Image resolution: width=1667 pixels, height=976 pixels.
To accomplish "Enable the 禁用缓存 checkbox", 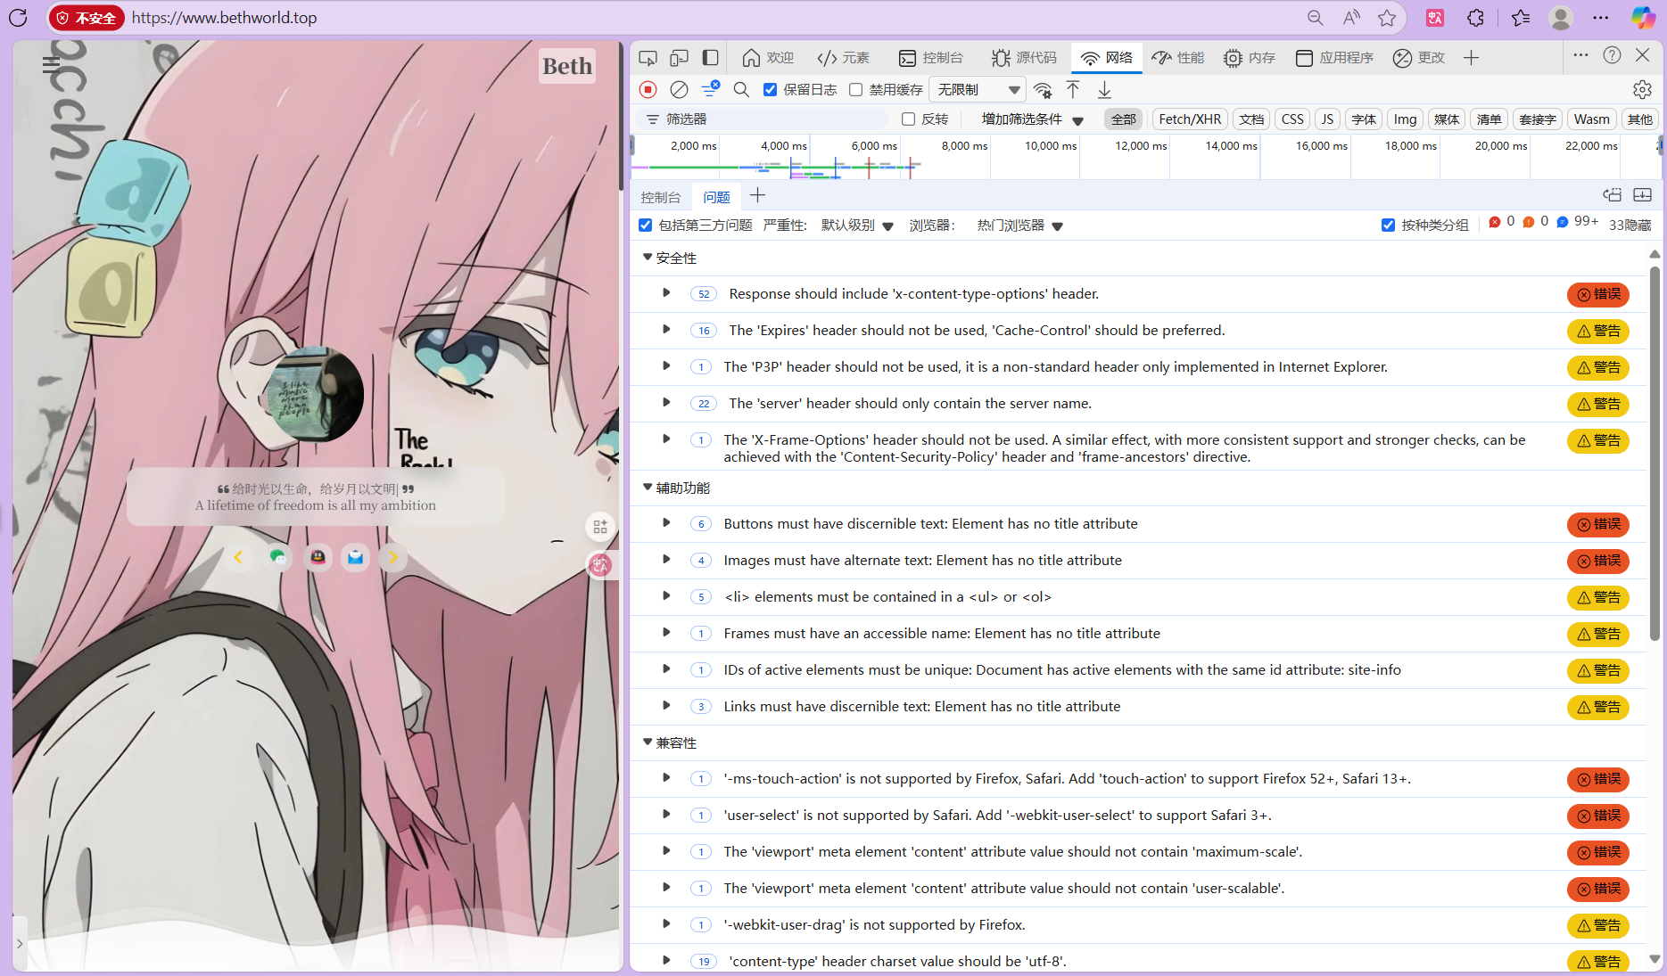I will coord(856,89).
